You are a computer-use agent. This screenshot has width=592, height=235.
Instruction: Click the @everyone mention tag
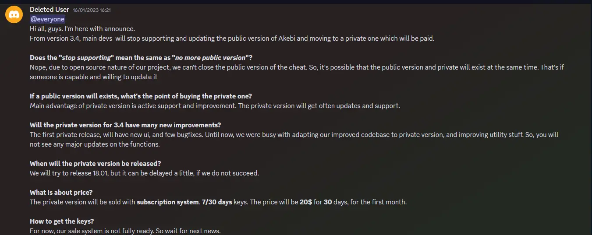click(x=47, y=19)
